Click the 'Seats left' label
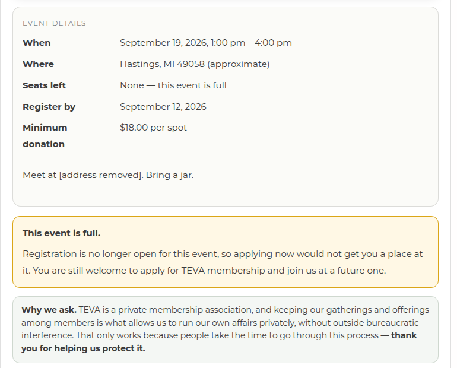This screenshot has width=457, height=368. [45, 85]
